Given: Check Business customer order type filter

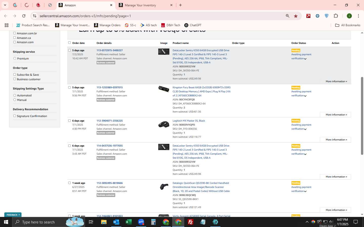Looking at the screenshot, I should pyautogui.click(x=15, y=79).
